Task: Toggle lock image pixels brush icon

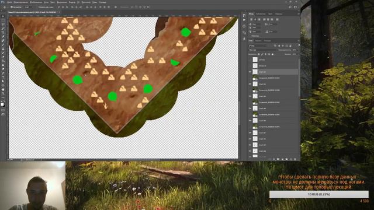Action: click(x=262, y=54)
